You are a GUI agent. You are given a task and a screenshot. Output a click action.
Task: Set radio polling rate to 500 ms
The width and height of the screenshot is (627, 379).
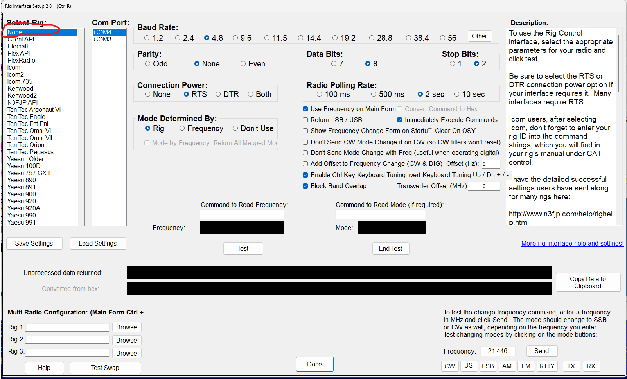pyautogui.click(x=374, y=94)
